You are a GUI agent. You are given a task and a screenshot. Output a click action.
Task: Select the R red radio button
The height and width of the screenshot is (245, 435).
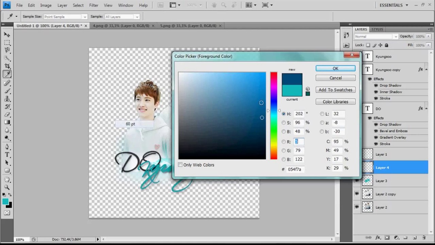(284, 142)
